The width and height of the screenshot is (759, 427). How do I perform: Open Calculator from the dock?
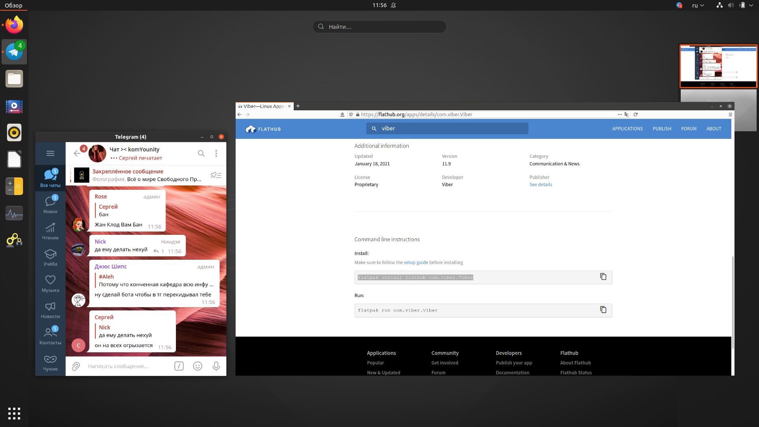pos(14,187)
